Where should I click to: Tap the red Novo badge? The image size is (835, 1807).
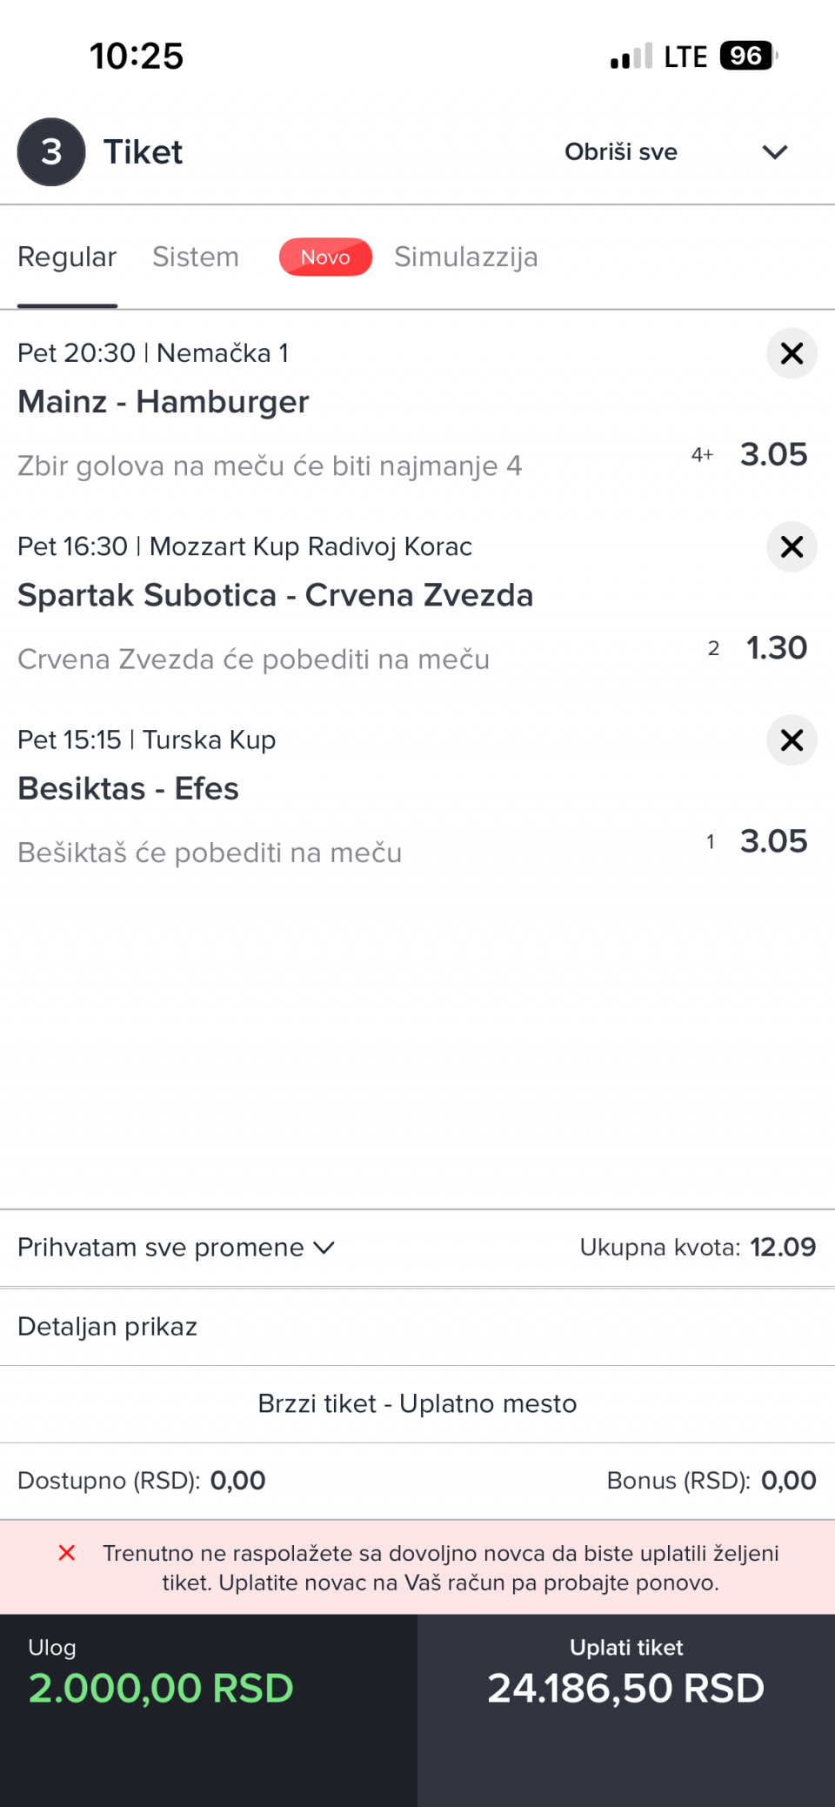tap(325, 258)
